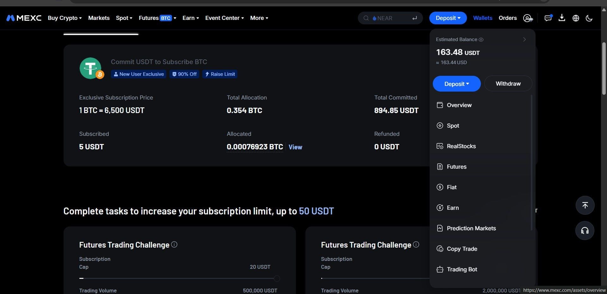Click the download app icon
Image resolution: width=607 pixels, height=294 pixels.
click(562, 18)
